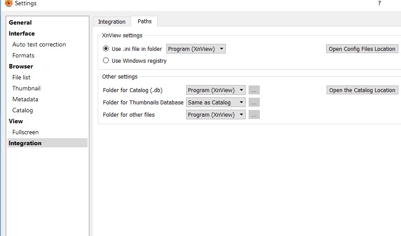Screen dimensions: 401x236
Task: Select 'Use .ini file in folder' option
Action: pyautogui.click(x=106, y=49)
